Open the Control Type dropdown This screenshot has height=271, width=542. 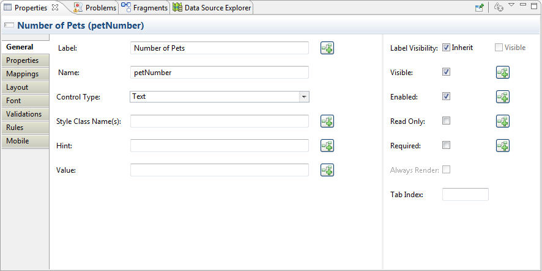click(303, 96)
